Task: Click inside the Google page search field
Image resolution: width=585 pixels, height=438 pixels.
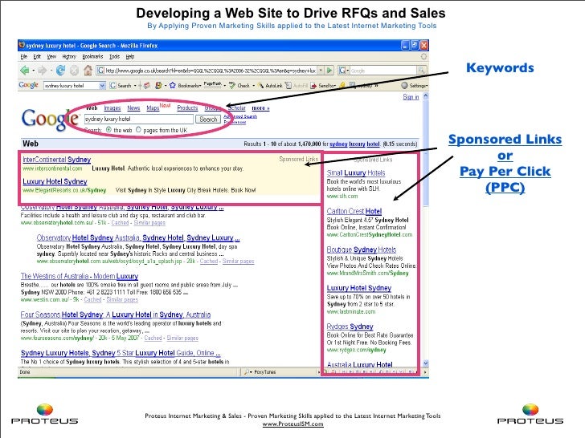Action: 139,120
